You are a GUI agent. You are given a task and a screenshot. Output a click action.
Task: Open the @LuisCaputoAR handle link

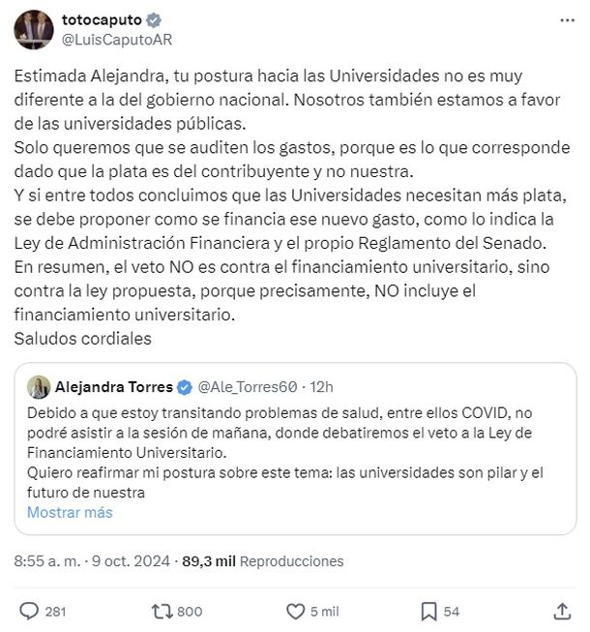point(117,39)
